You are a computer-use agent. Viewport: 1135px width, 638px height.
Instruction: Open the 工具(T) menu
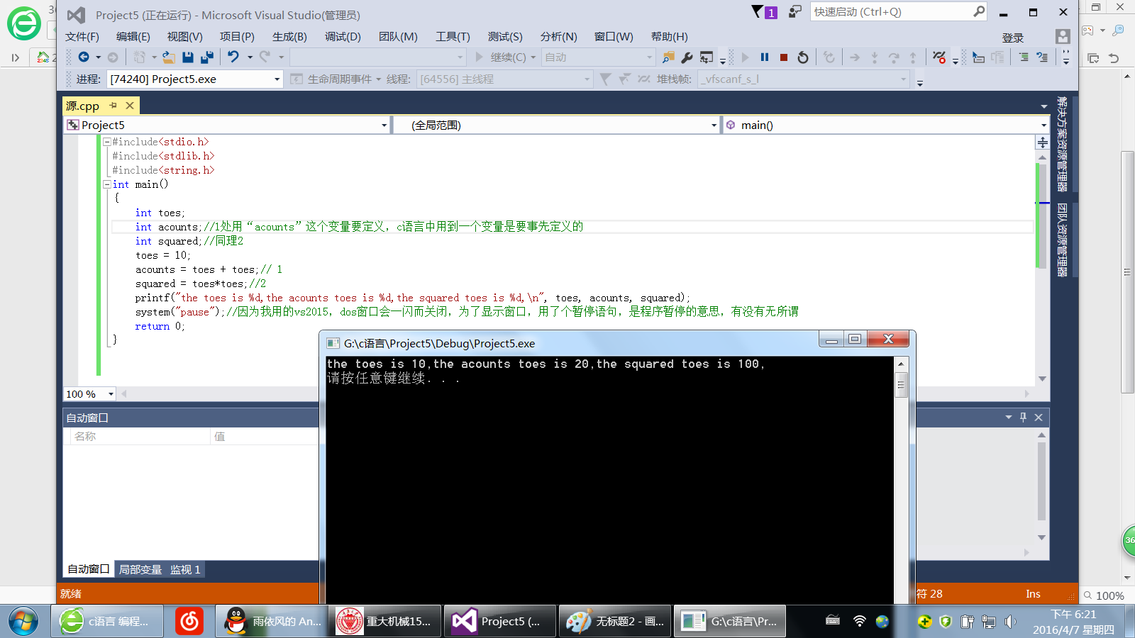pos(453,37)
